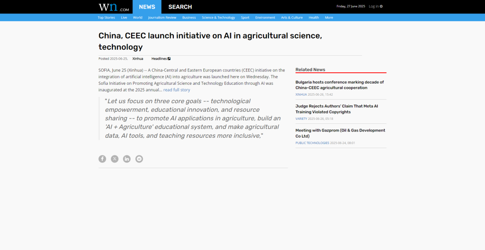Screen dimensions: 485x250
Task: Click the Log in link
Action: click(373, 6)
